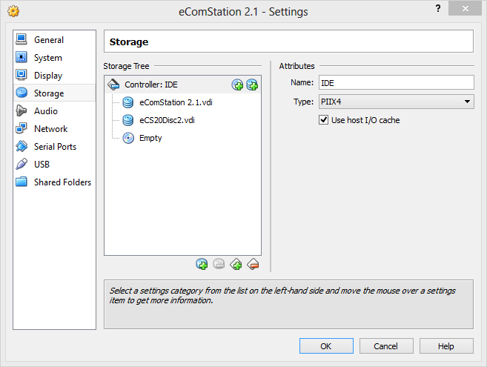
Task: Click the hard disk icon for eCS20Disc2.vdi
Action: pos(128,120)
